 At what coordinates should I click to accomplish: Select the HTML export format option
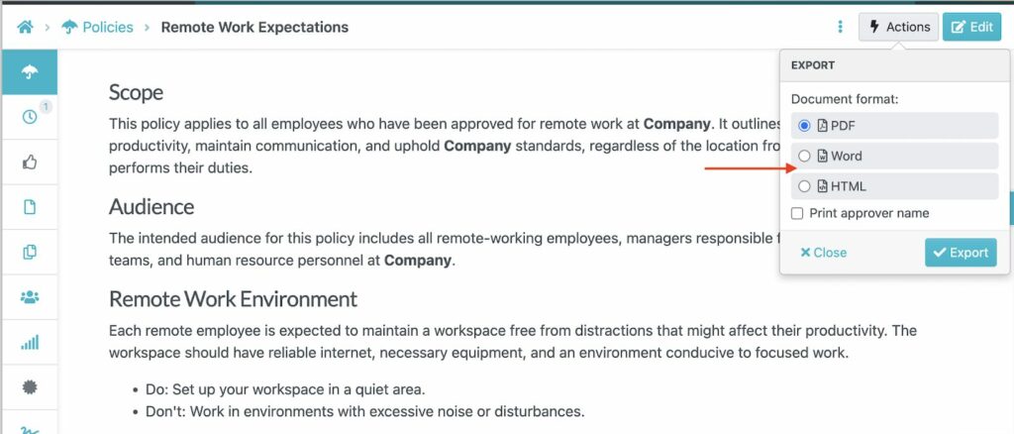coord(805,186)
